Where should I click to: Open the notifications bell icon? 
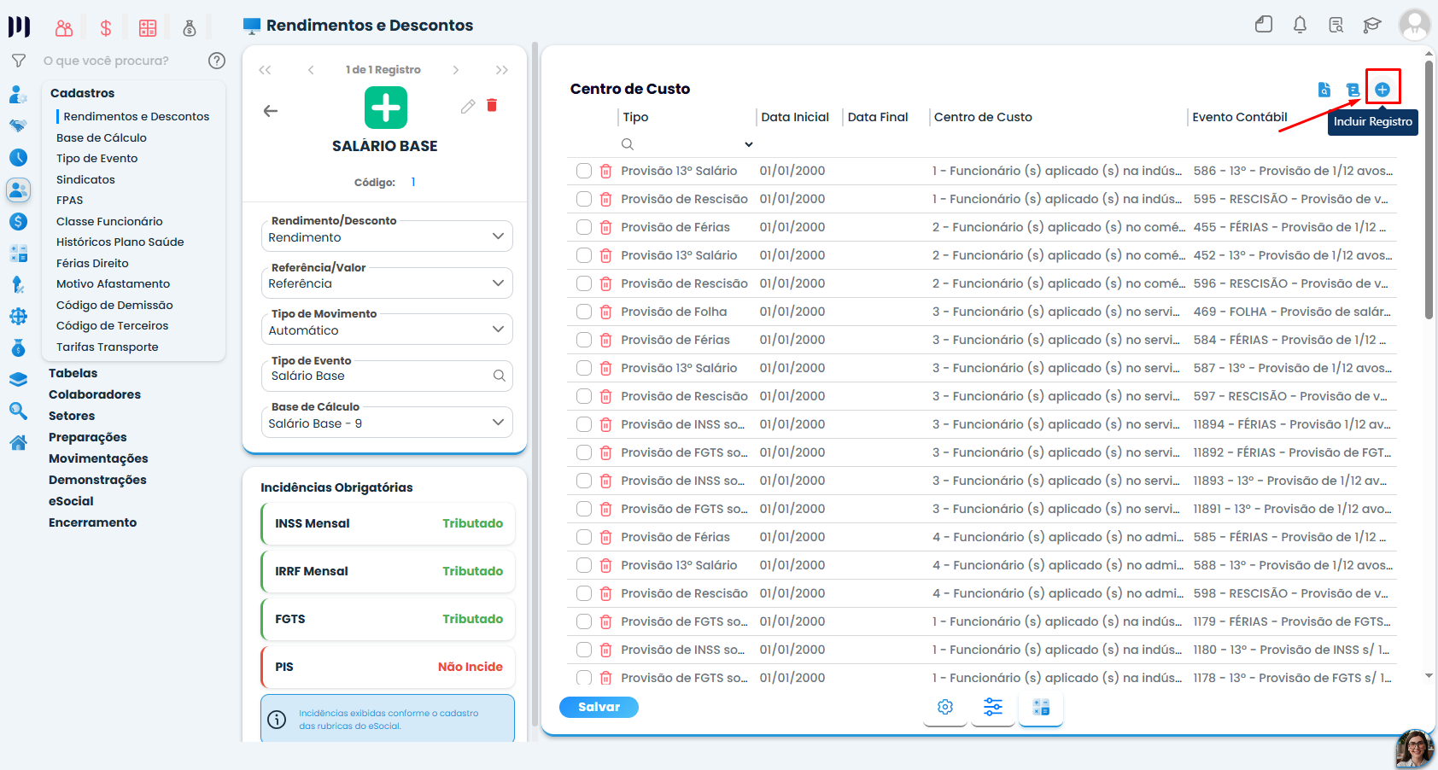[x=1300, y=25]
